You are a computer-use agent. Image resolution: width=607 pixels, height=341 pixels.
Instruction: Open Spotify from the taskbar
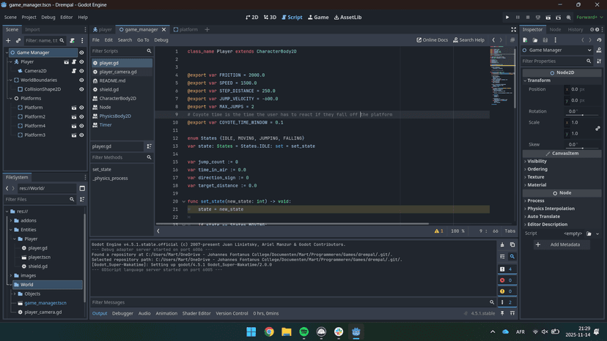pyautogui.click(x=303, y=331)
